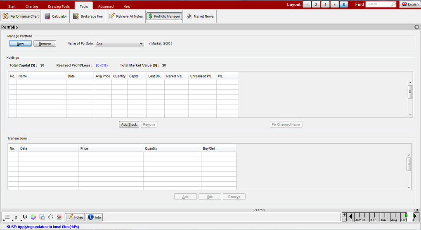The width and height of the screenshot is (421, 230).
Task: Click the search magnifier icon
Action: (x=393, y=4)
